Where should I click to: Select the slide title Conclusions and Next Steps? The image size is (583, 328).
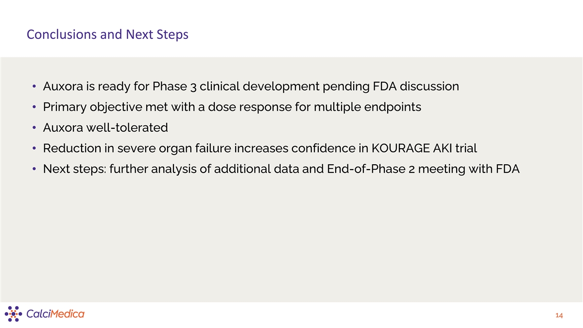coord(107,35)
